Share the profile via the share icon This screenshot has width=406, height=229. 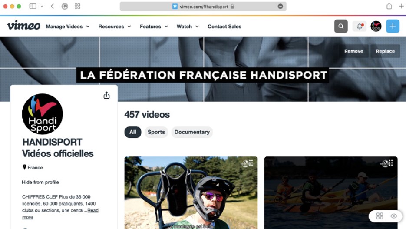(106, 95)
